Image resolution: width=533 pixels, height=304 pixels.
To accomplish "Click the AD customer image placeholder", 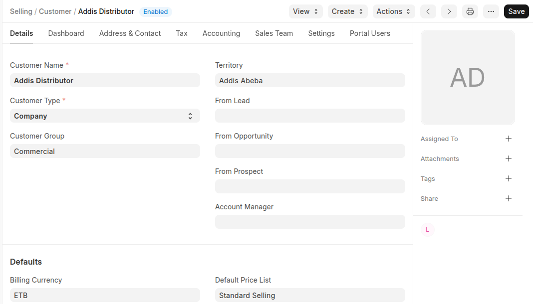I will click(468, 77).
